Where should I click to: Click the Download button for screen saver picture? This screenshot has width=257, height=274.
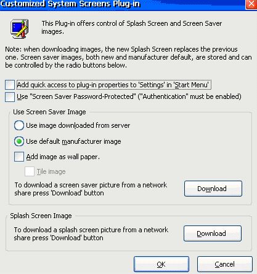[x=213, y=189]
